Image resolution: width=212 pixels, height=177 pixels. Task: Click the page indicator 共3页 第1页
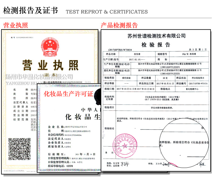point(198,50)
